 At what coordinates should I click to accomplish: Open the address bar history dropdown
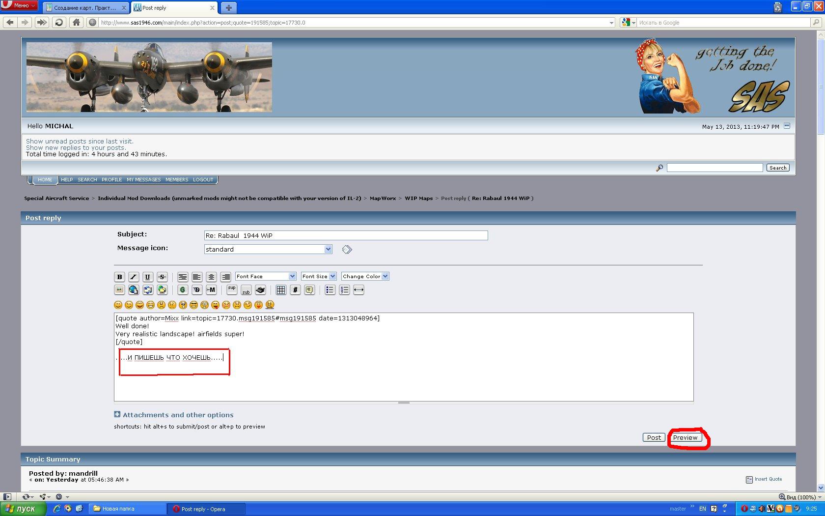pos(611,23)
